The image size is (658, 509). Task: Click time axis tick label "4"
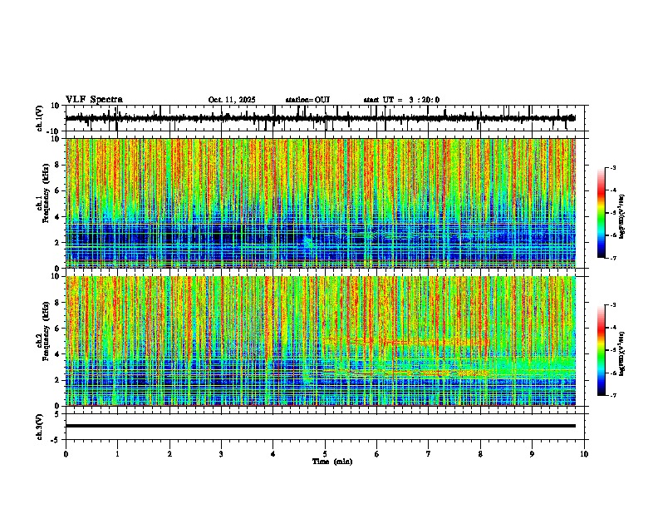tap(273, 454)
